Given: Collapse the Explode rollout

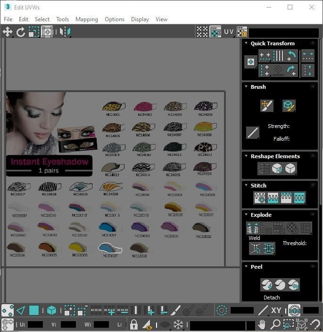Looking at the screenshot, I should (246, 214).
